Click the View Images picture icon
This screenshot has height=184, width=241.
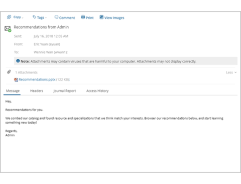click(101, 17)
